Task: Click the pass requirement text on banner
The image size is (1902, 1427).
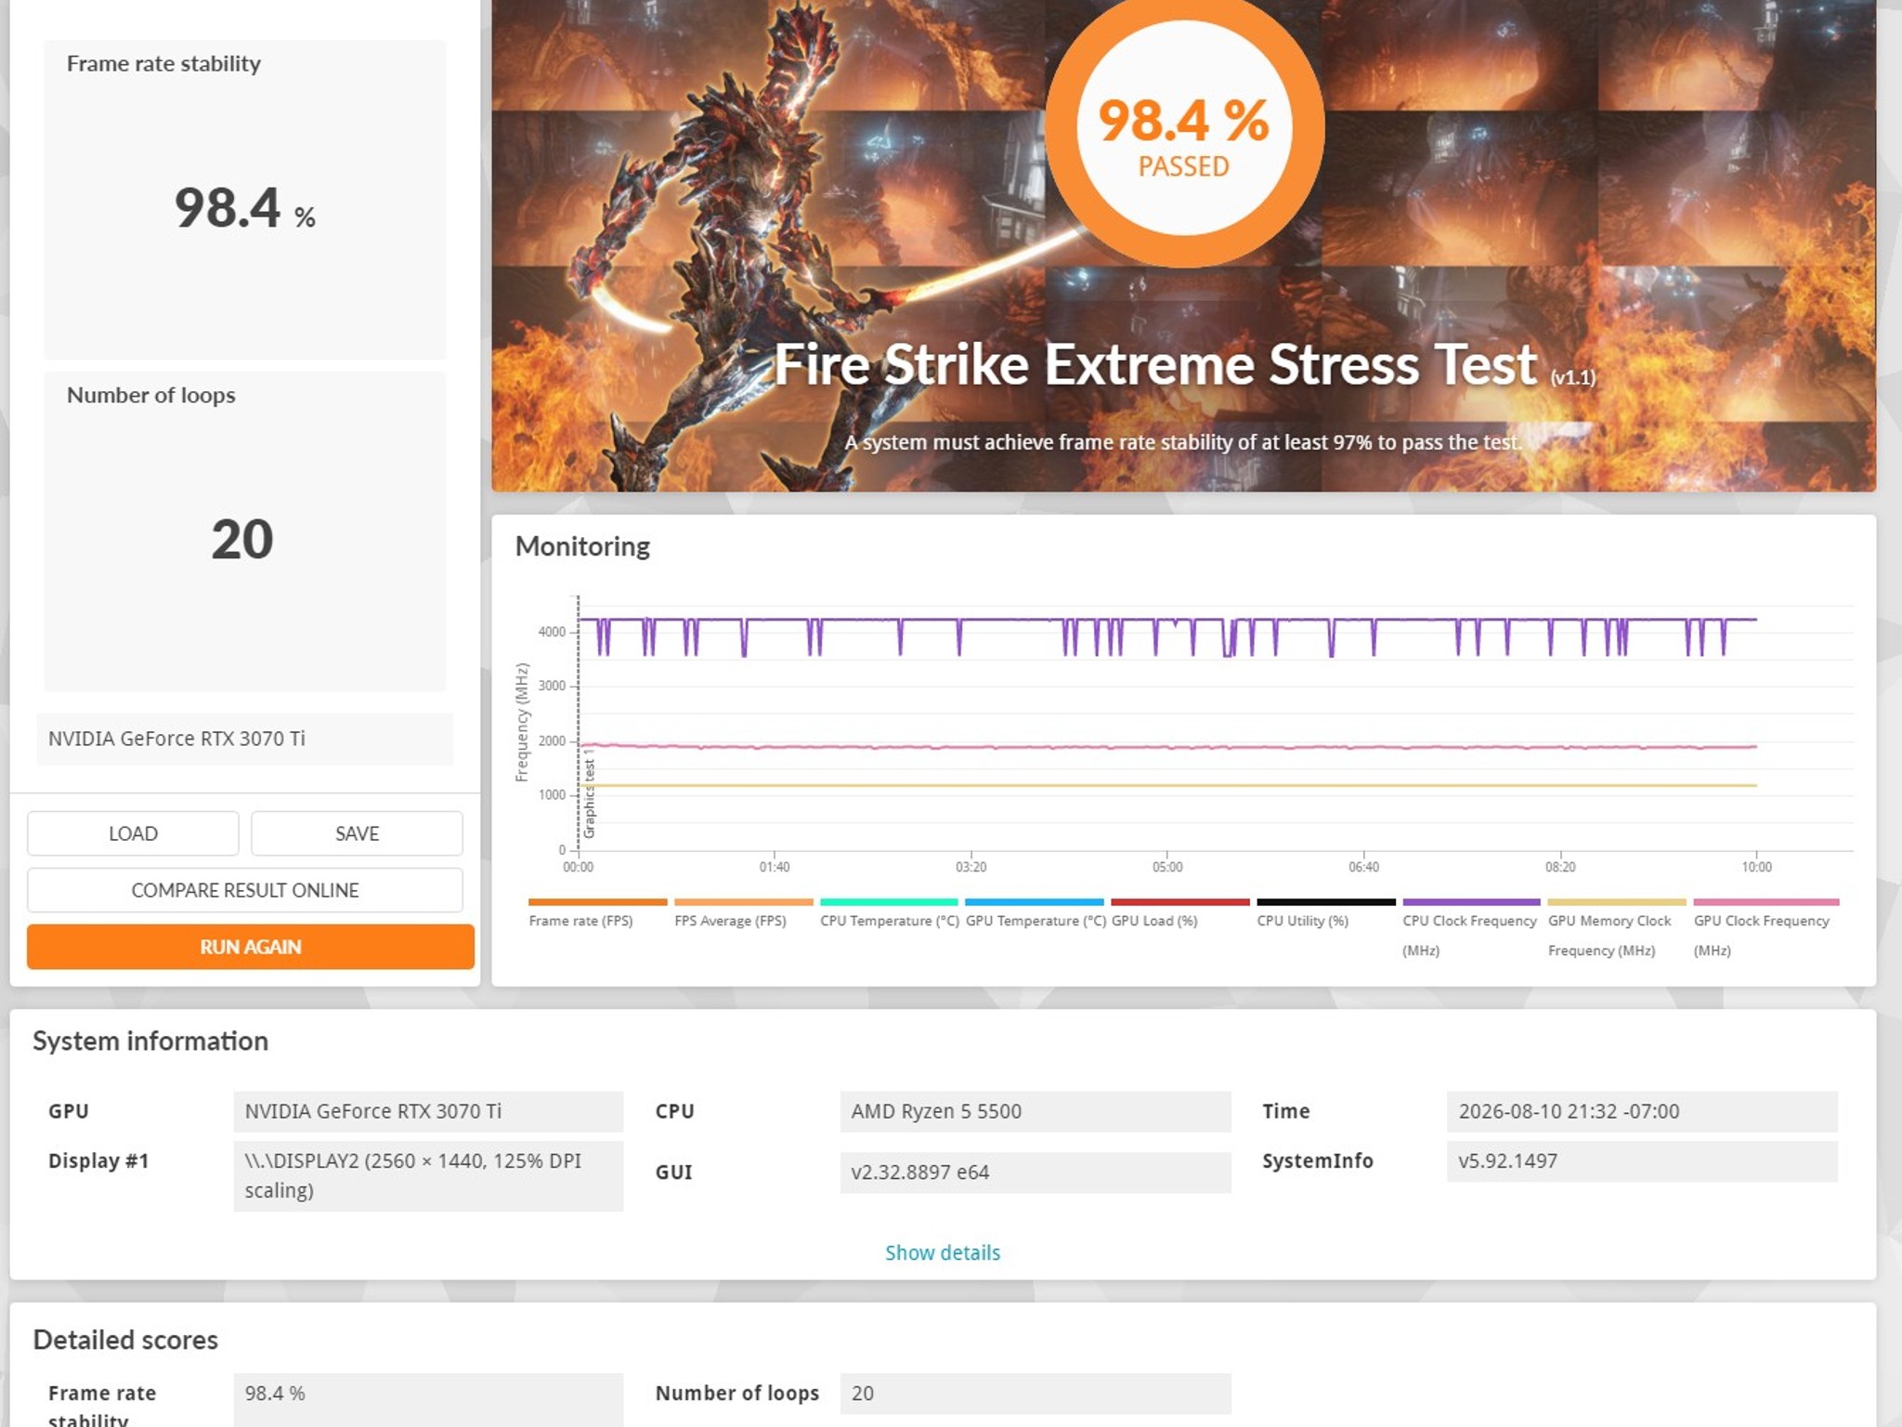Action: [1183, 442]
